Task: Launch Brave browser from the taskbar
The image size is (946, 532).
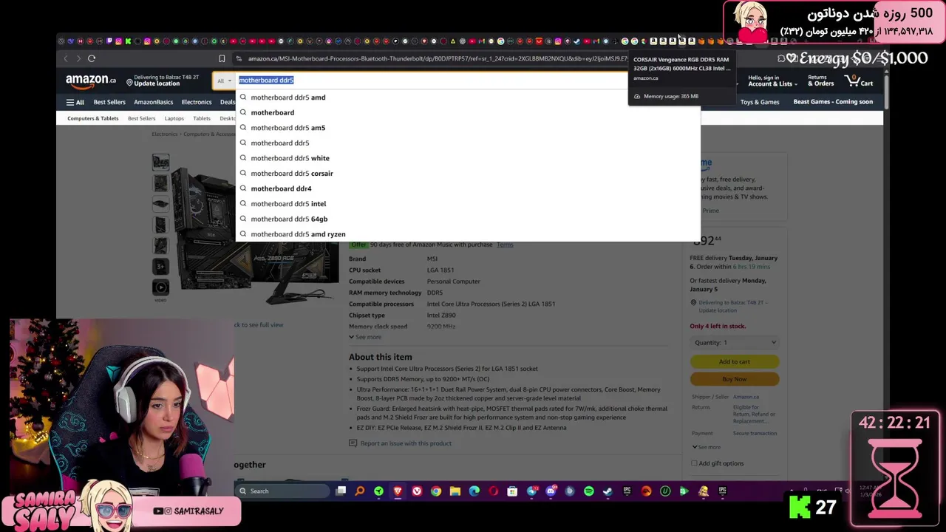Action: [x=398, y=491]
